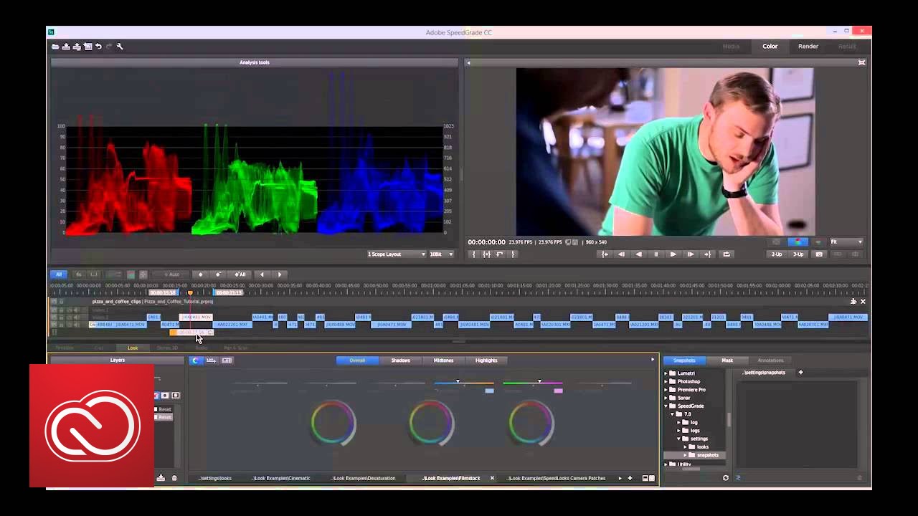The height and width of the screenshot is (516, 918).
Task: Open settings with the wrench icon
Action: 120,47
